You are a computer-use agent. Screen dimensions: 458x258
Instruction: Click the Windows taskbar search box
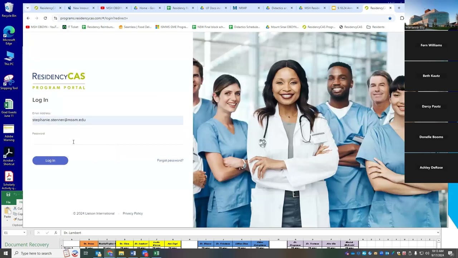(36, 253)
